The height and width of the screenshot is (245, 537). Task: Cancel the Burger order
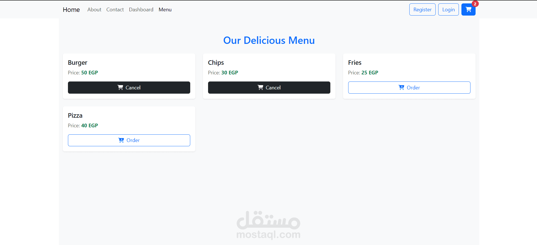click(129, 87)
